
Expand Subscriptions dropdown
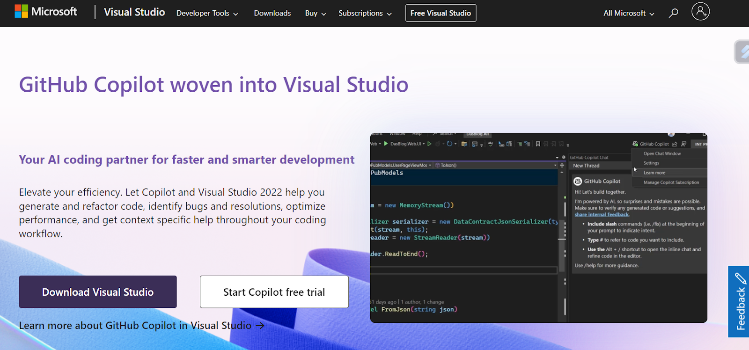365,13
